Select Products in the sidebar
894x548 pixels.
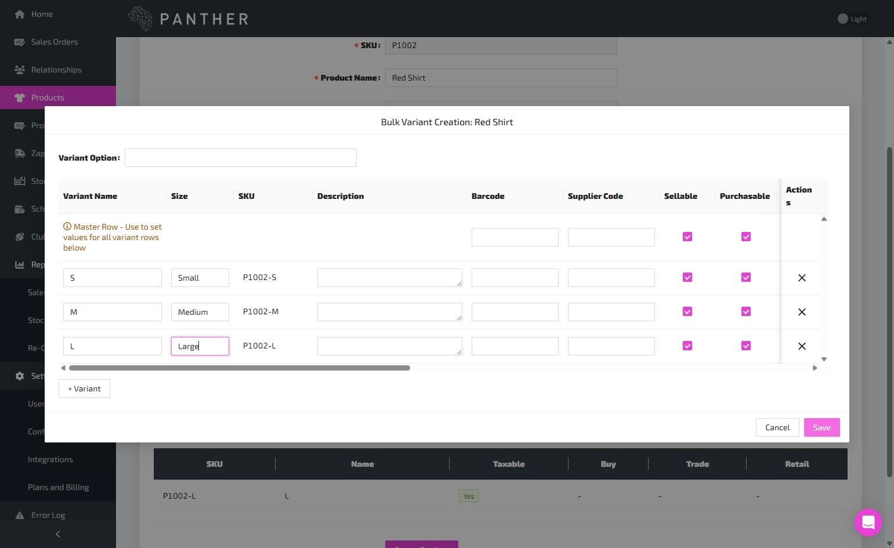click(x=58, y=97)
